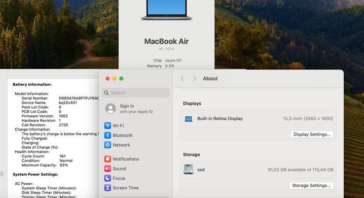The image size is (364, 198).
Task: Click the magnifier icon in Search field
Action: [x=106, y=93]
